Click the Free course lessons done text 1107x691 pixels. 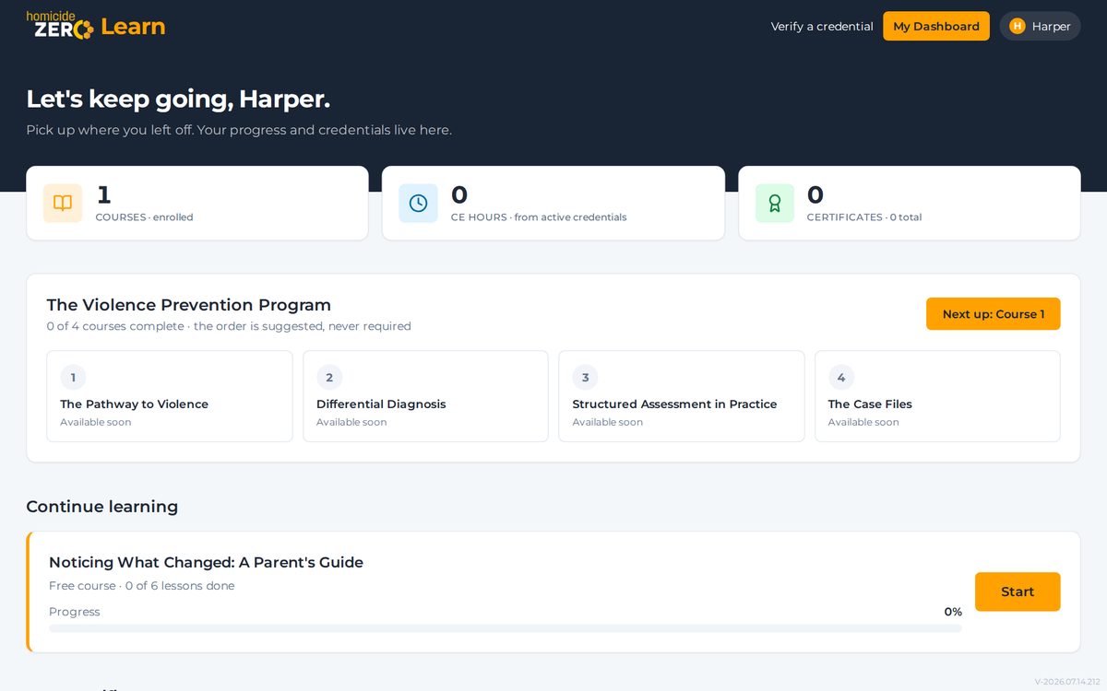pyautogui.click(x=142, y=586)
